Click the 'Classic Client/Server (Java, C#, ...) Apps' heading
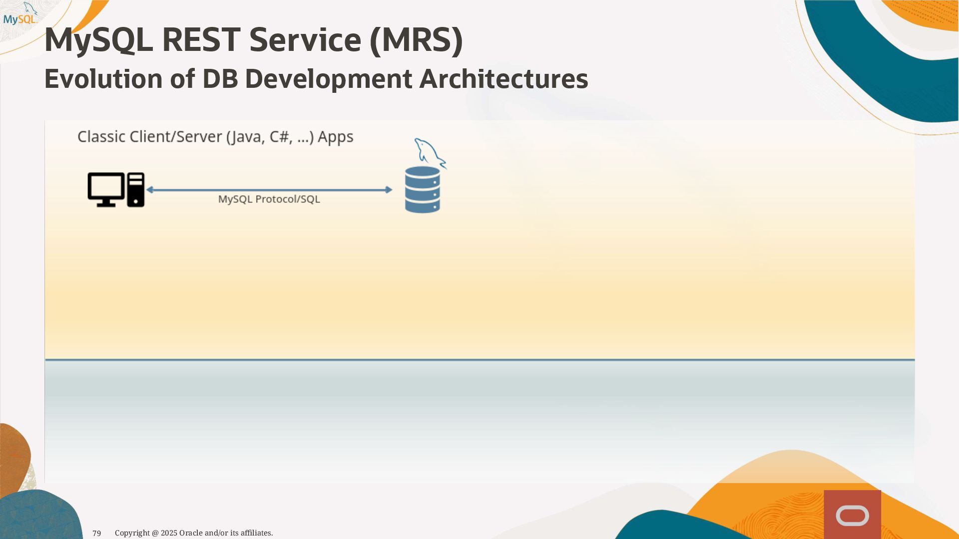959x539 pixels. tap(215, 137)
